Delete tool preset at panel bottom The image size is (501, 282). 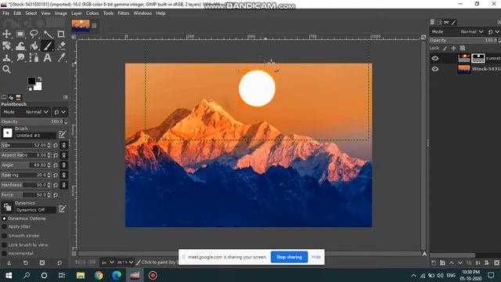point(42,262)
